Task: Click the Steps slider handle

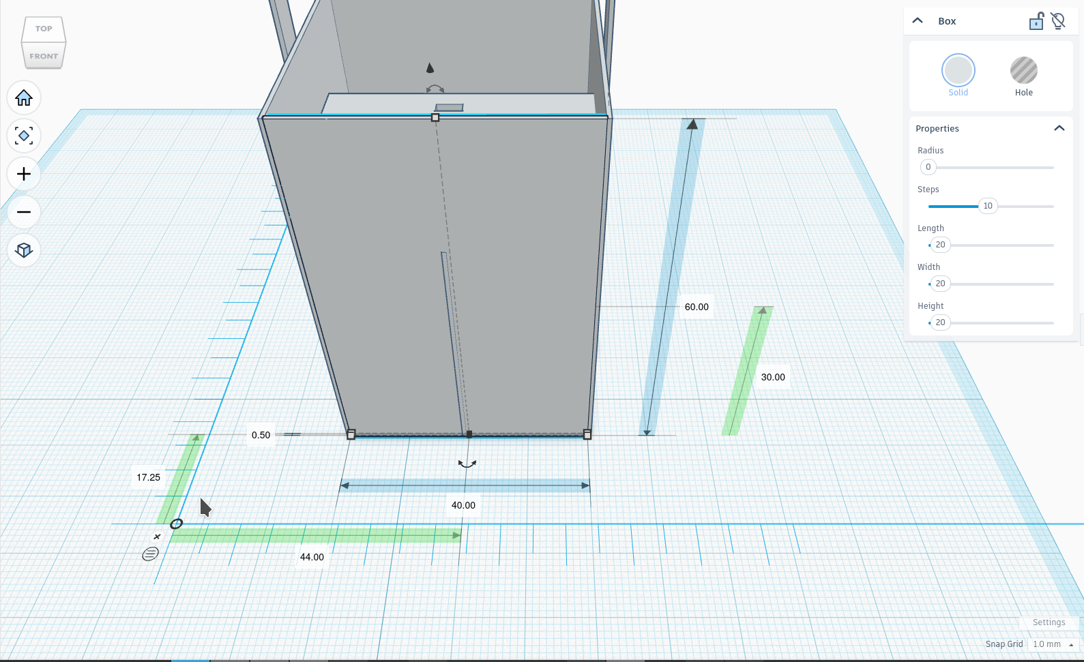Action: [x=988, y=206]
